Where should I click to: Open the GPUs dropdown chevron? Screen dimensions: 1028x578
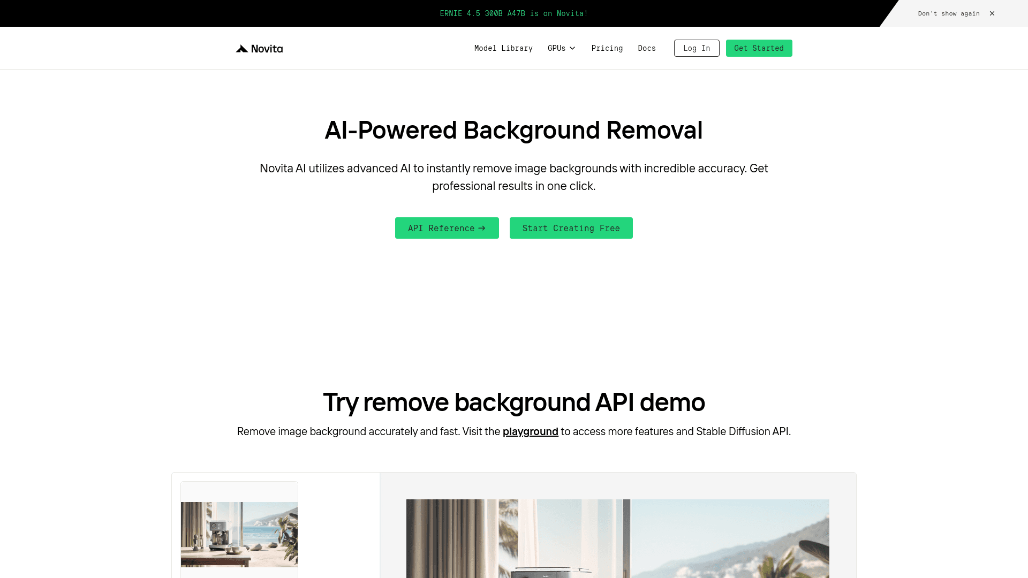[572, 48]
